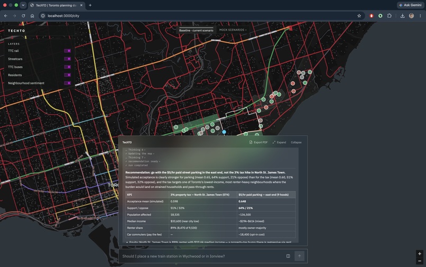Click the 'Support / oppose' row label
The height and width of the screenshot is (267, 426).
[137, 208]
